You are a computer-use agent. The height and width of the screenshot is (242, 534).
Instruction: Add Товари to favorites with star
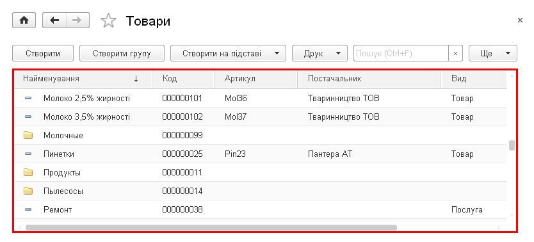pyautogui.click(x=108, y=21)
